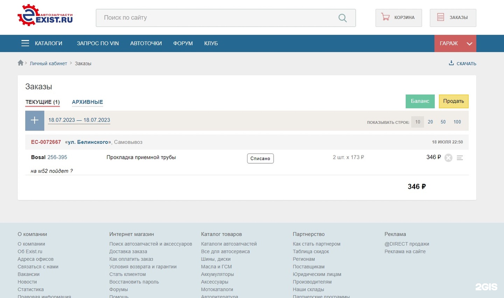
Task: Open footer link Как стать партнером
Action: pyautogui.click(x=317, y=244)
